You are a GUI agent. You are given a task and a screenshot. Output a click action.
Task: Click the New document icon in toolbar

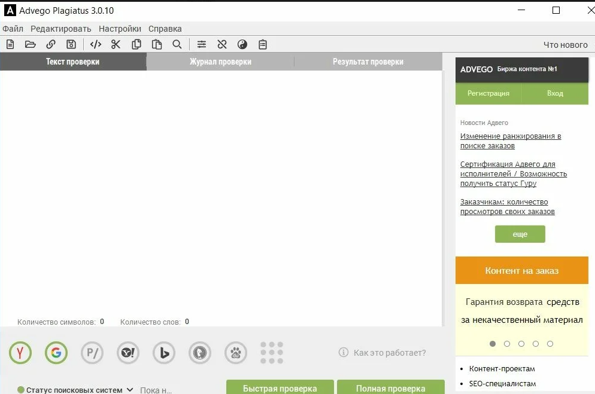click(10, 44)
